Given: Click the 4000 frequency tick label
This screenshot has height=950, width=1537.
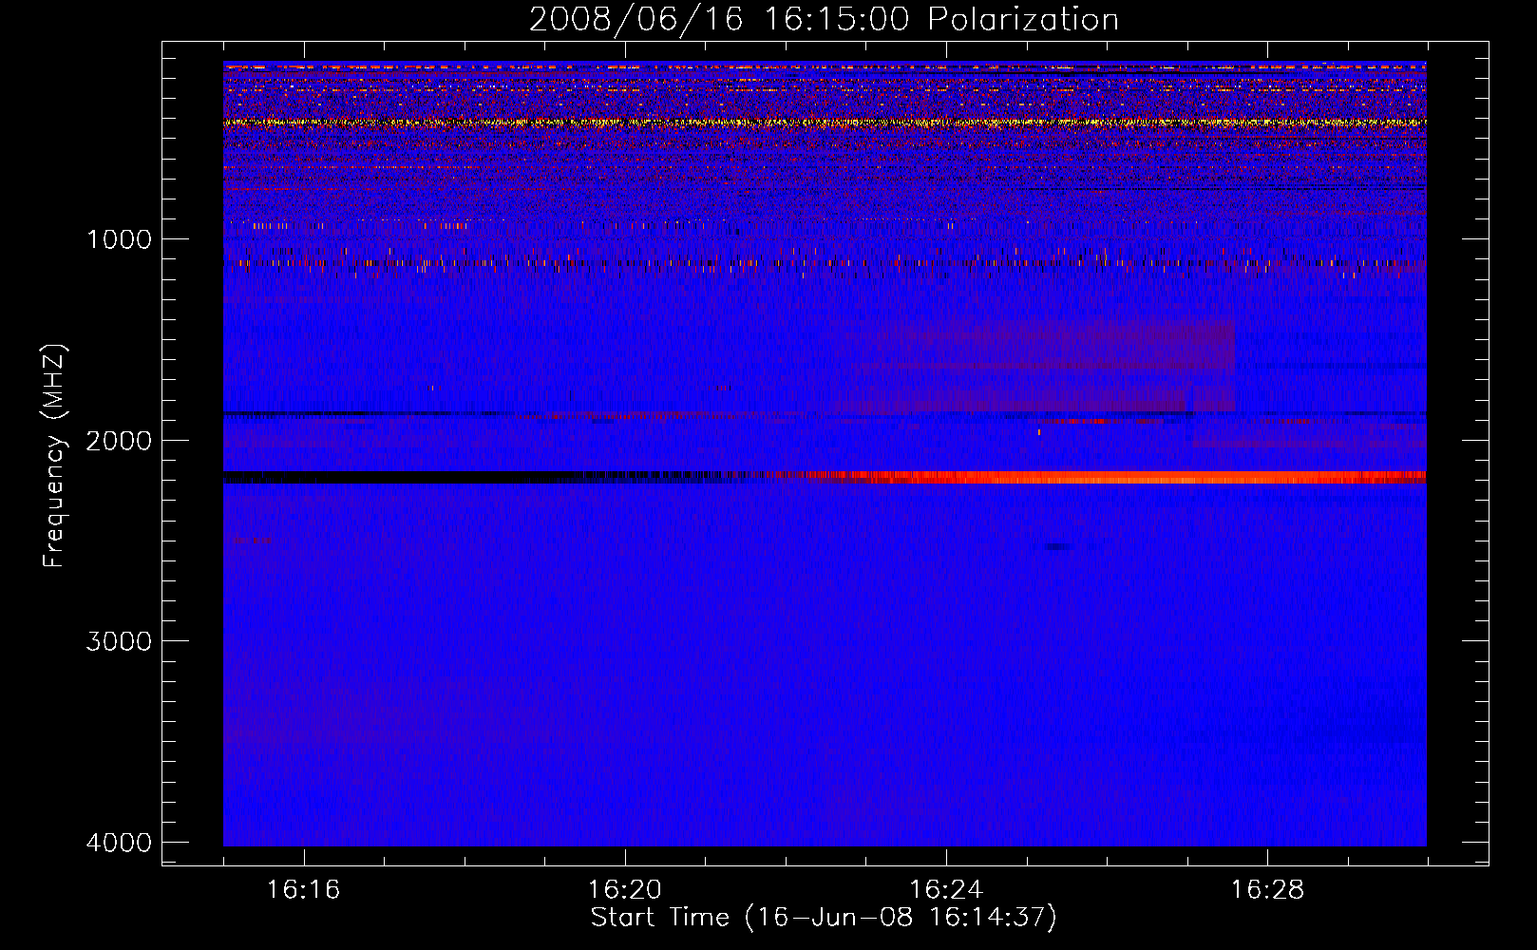Looking at the screenshot, I should (119, 843).
